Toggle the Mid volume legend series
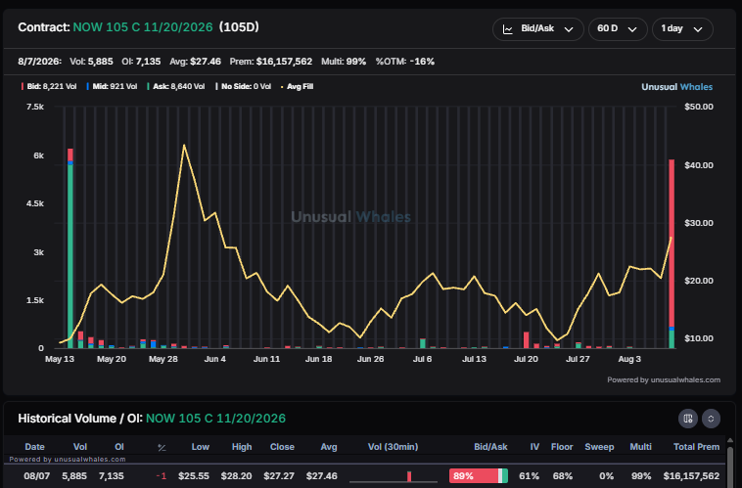This screenshot has width=742, height=488. pyautogui.click(x=112, y=86)
